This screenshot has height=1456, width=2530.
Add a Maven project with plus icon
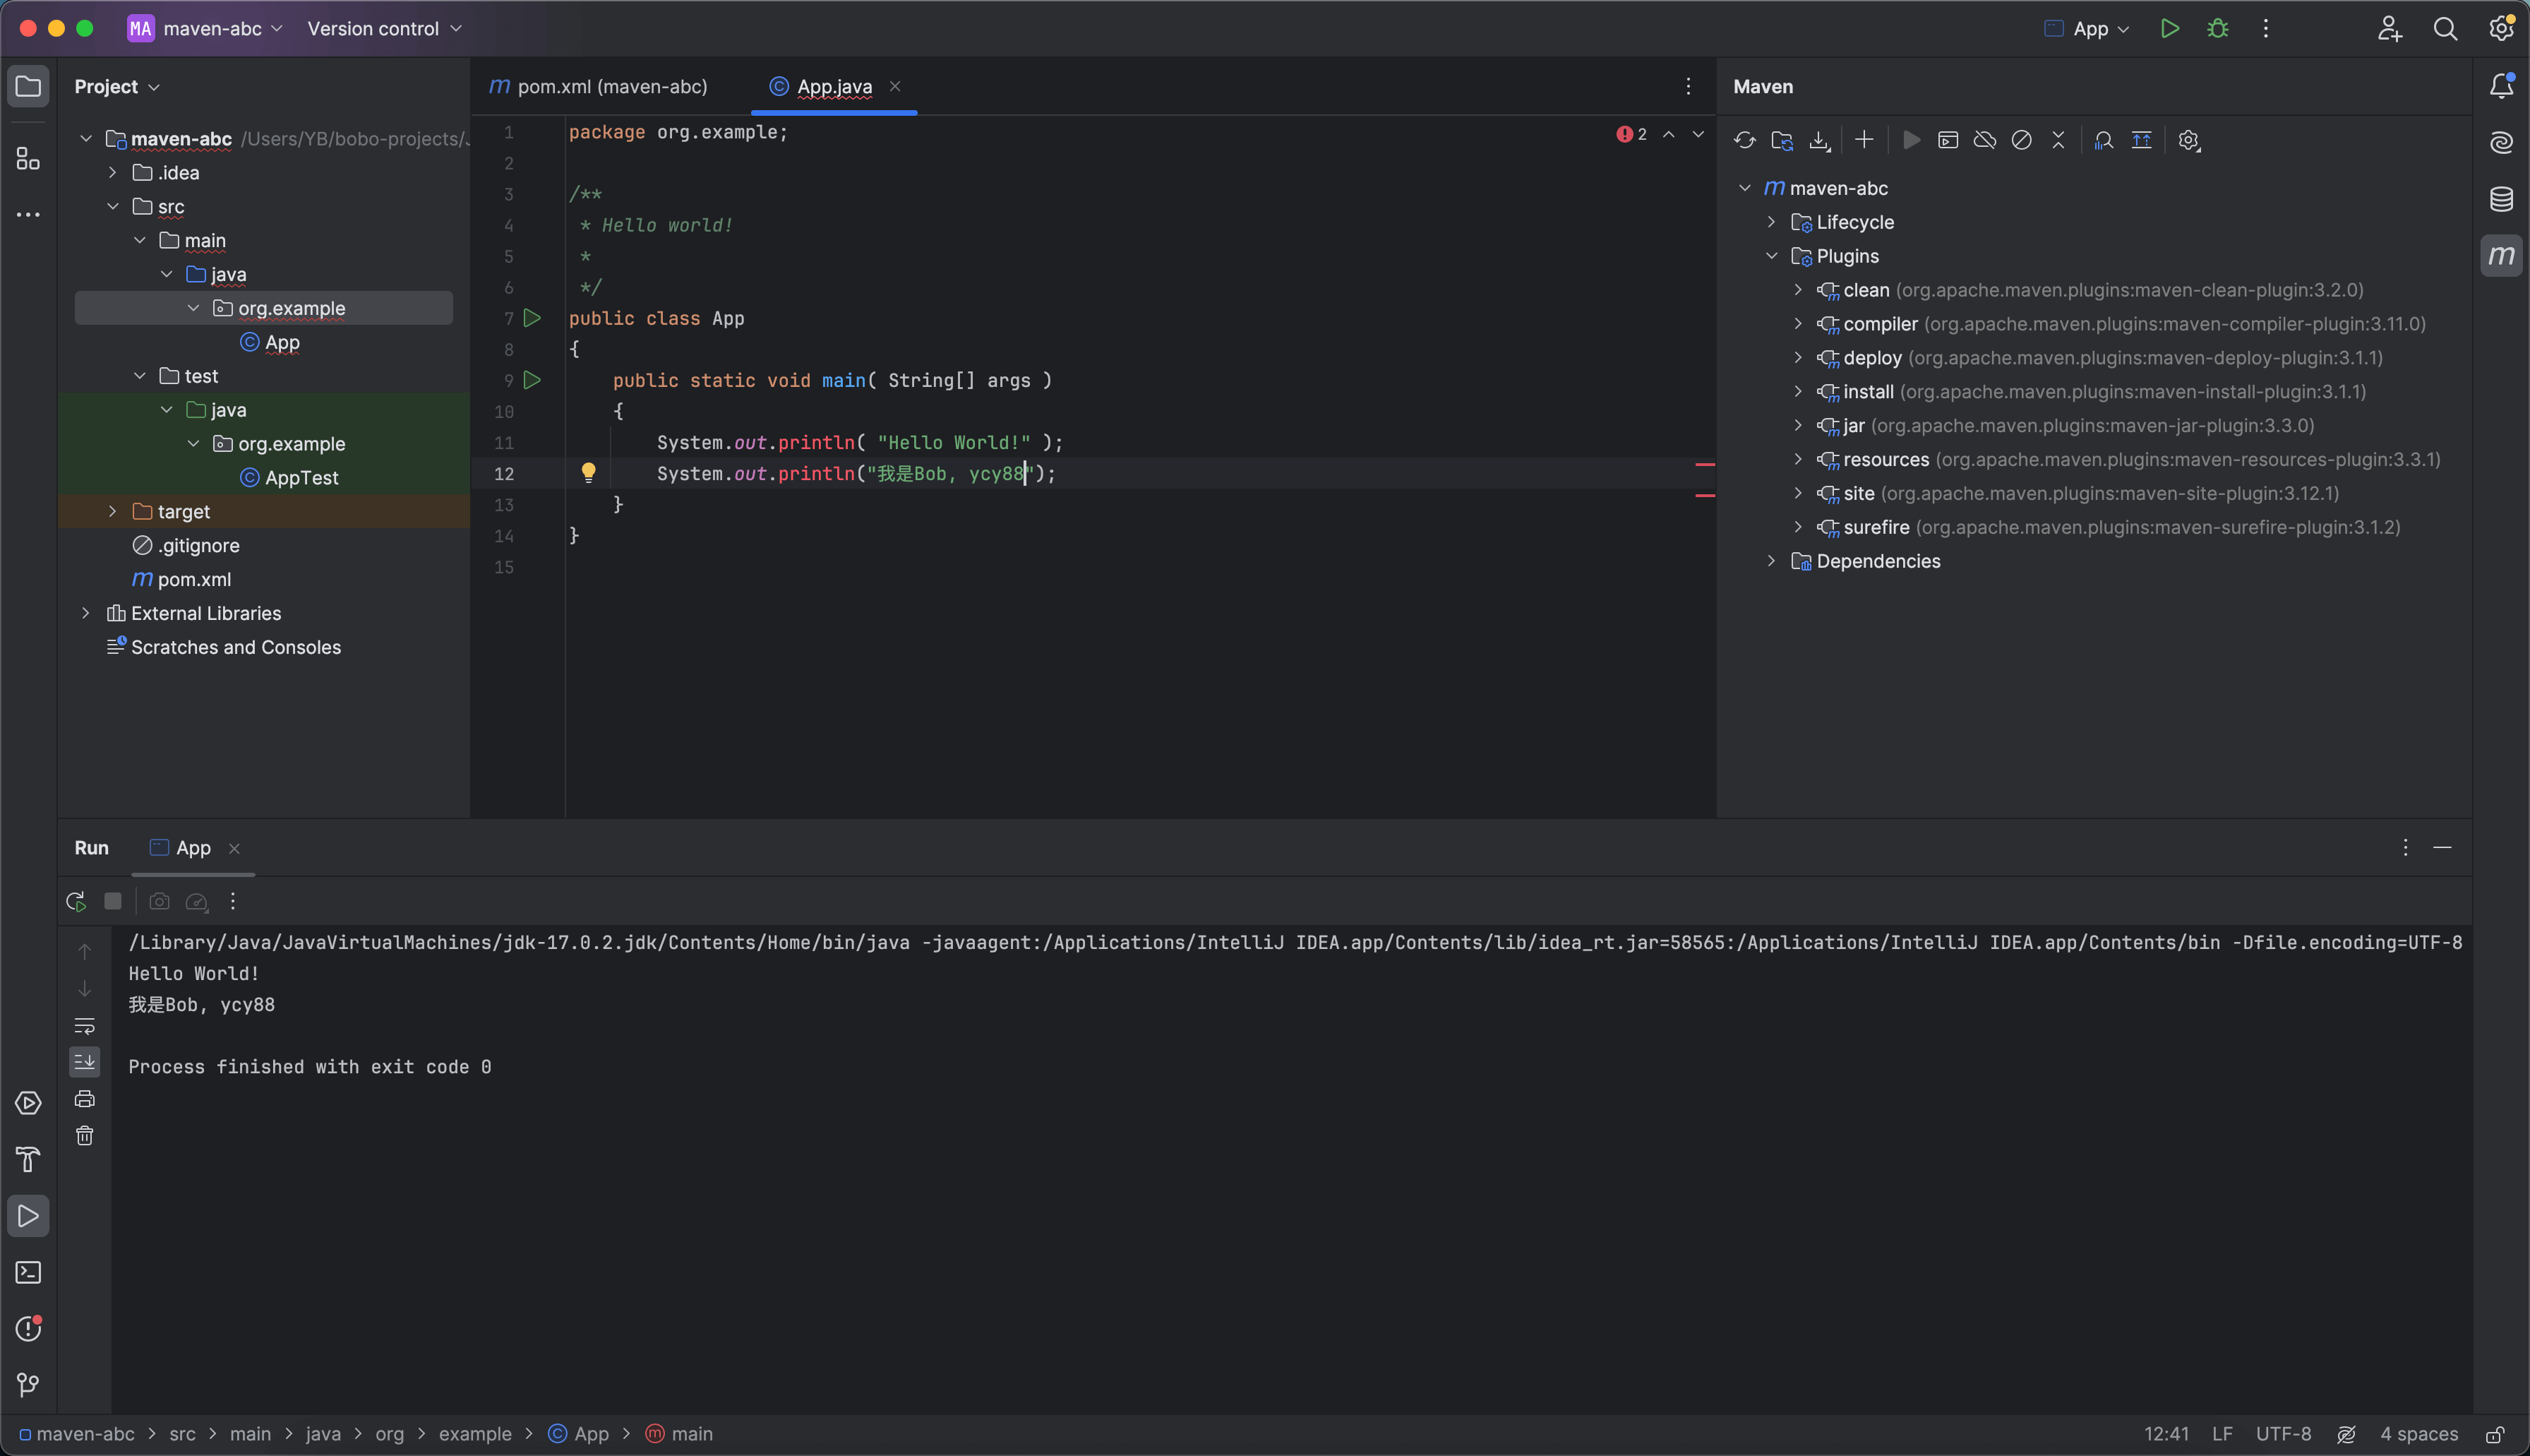click(1864, 140)
